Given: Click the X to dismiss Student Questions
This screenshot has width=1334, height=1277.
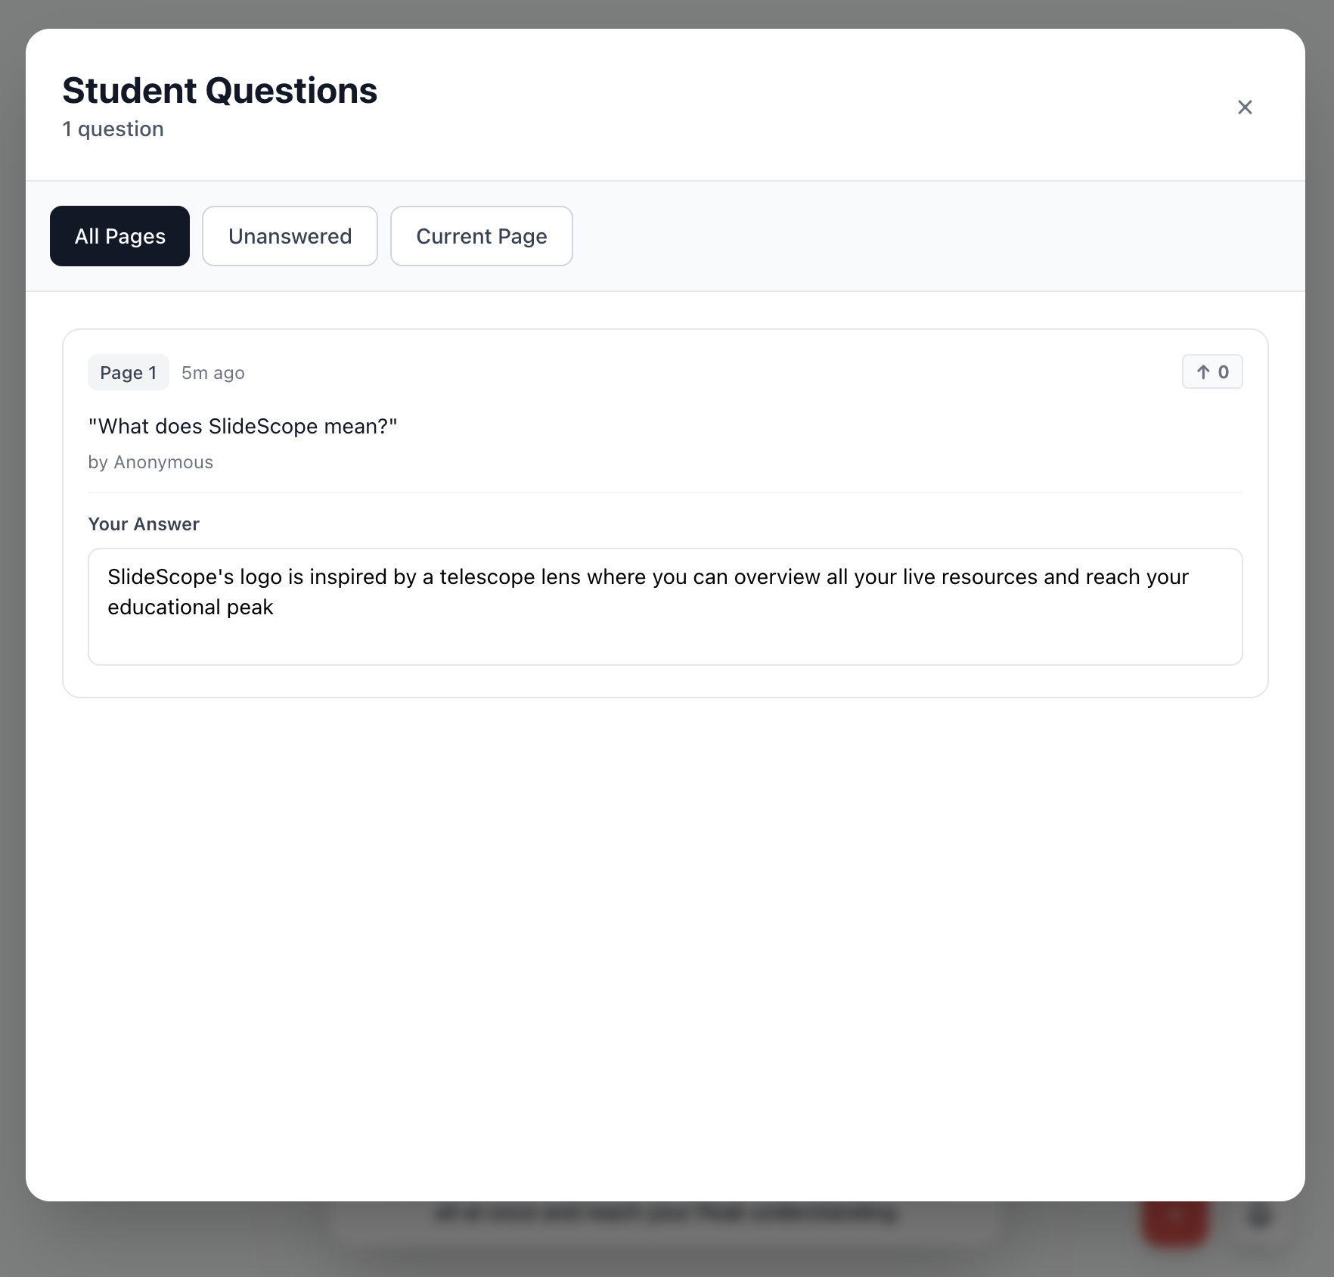Looking at the screenshot, I should click(x=1245, y=107).
